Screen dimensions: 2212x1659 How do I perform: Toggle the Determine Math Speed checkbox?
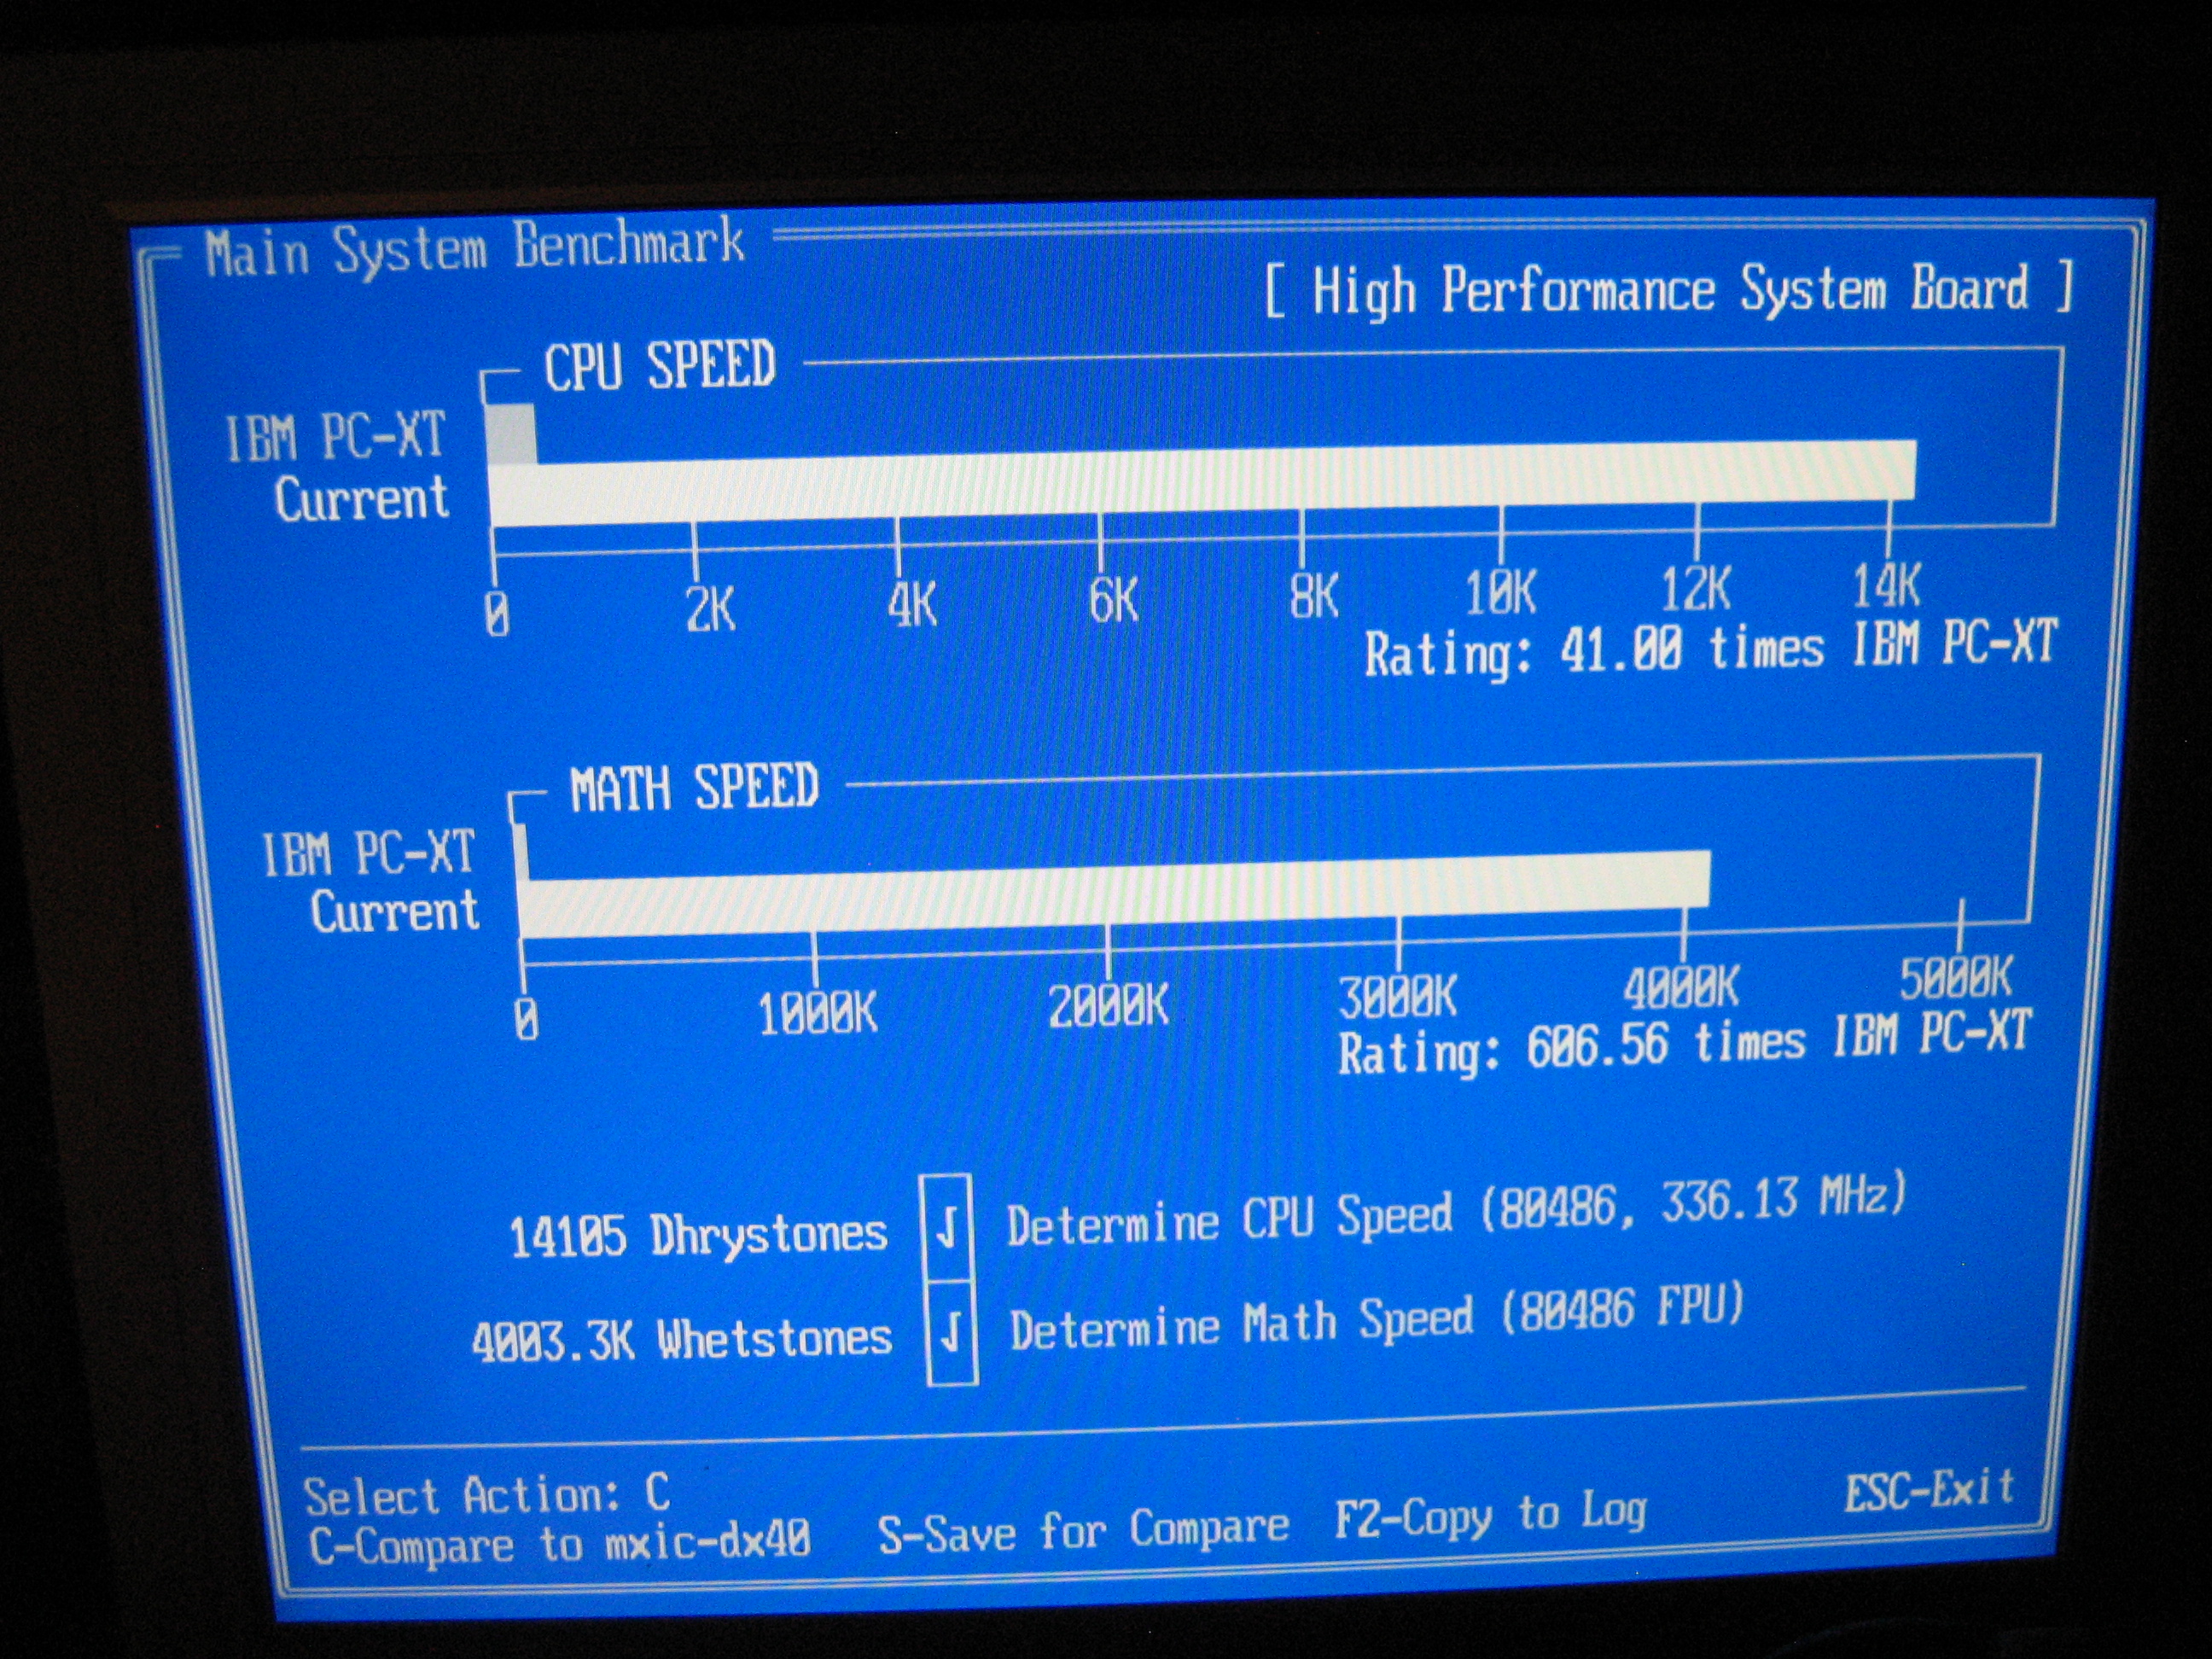coord(951,1332)
